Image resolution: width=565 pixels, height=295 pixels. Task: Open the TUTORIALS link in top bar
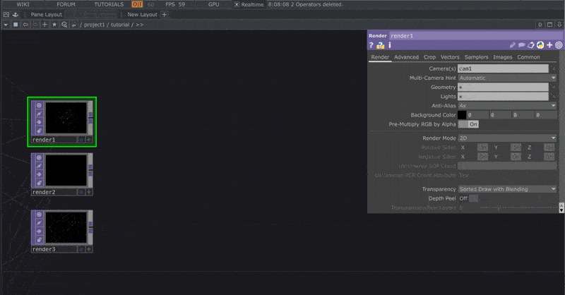pos(108,4)
